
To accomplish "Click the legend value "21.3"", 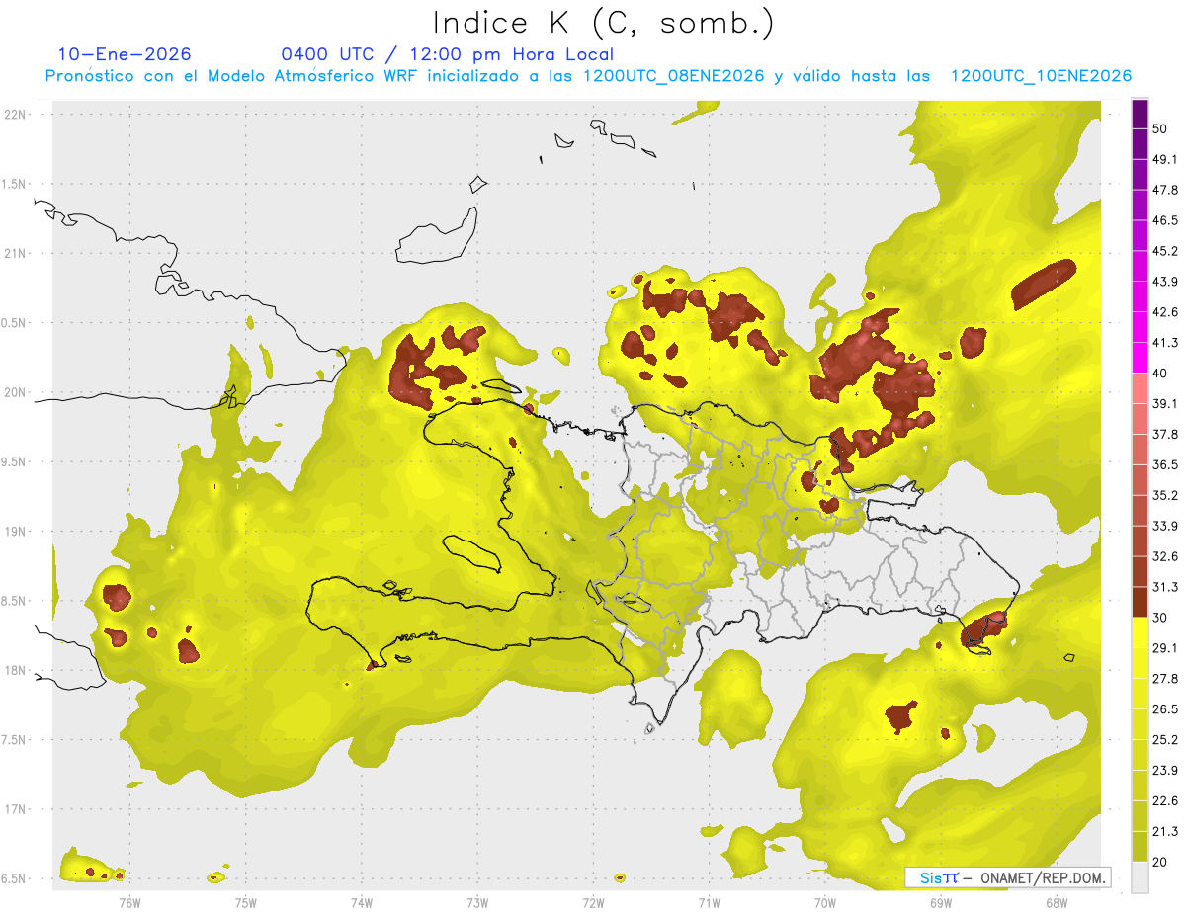I will coord(1165,832).
